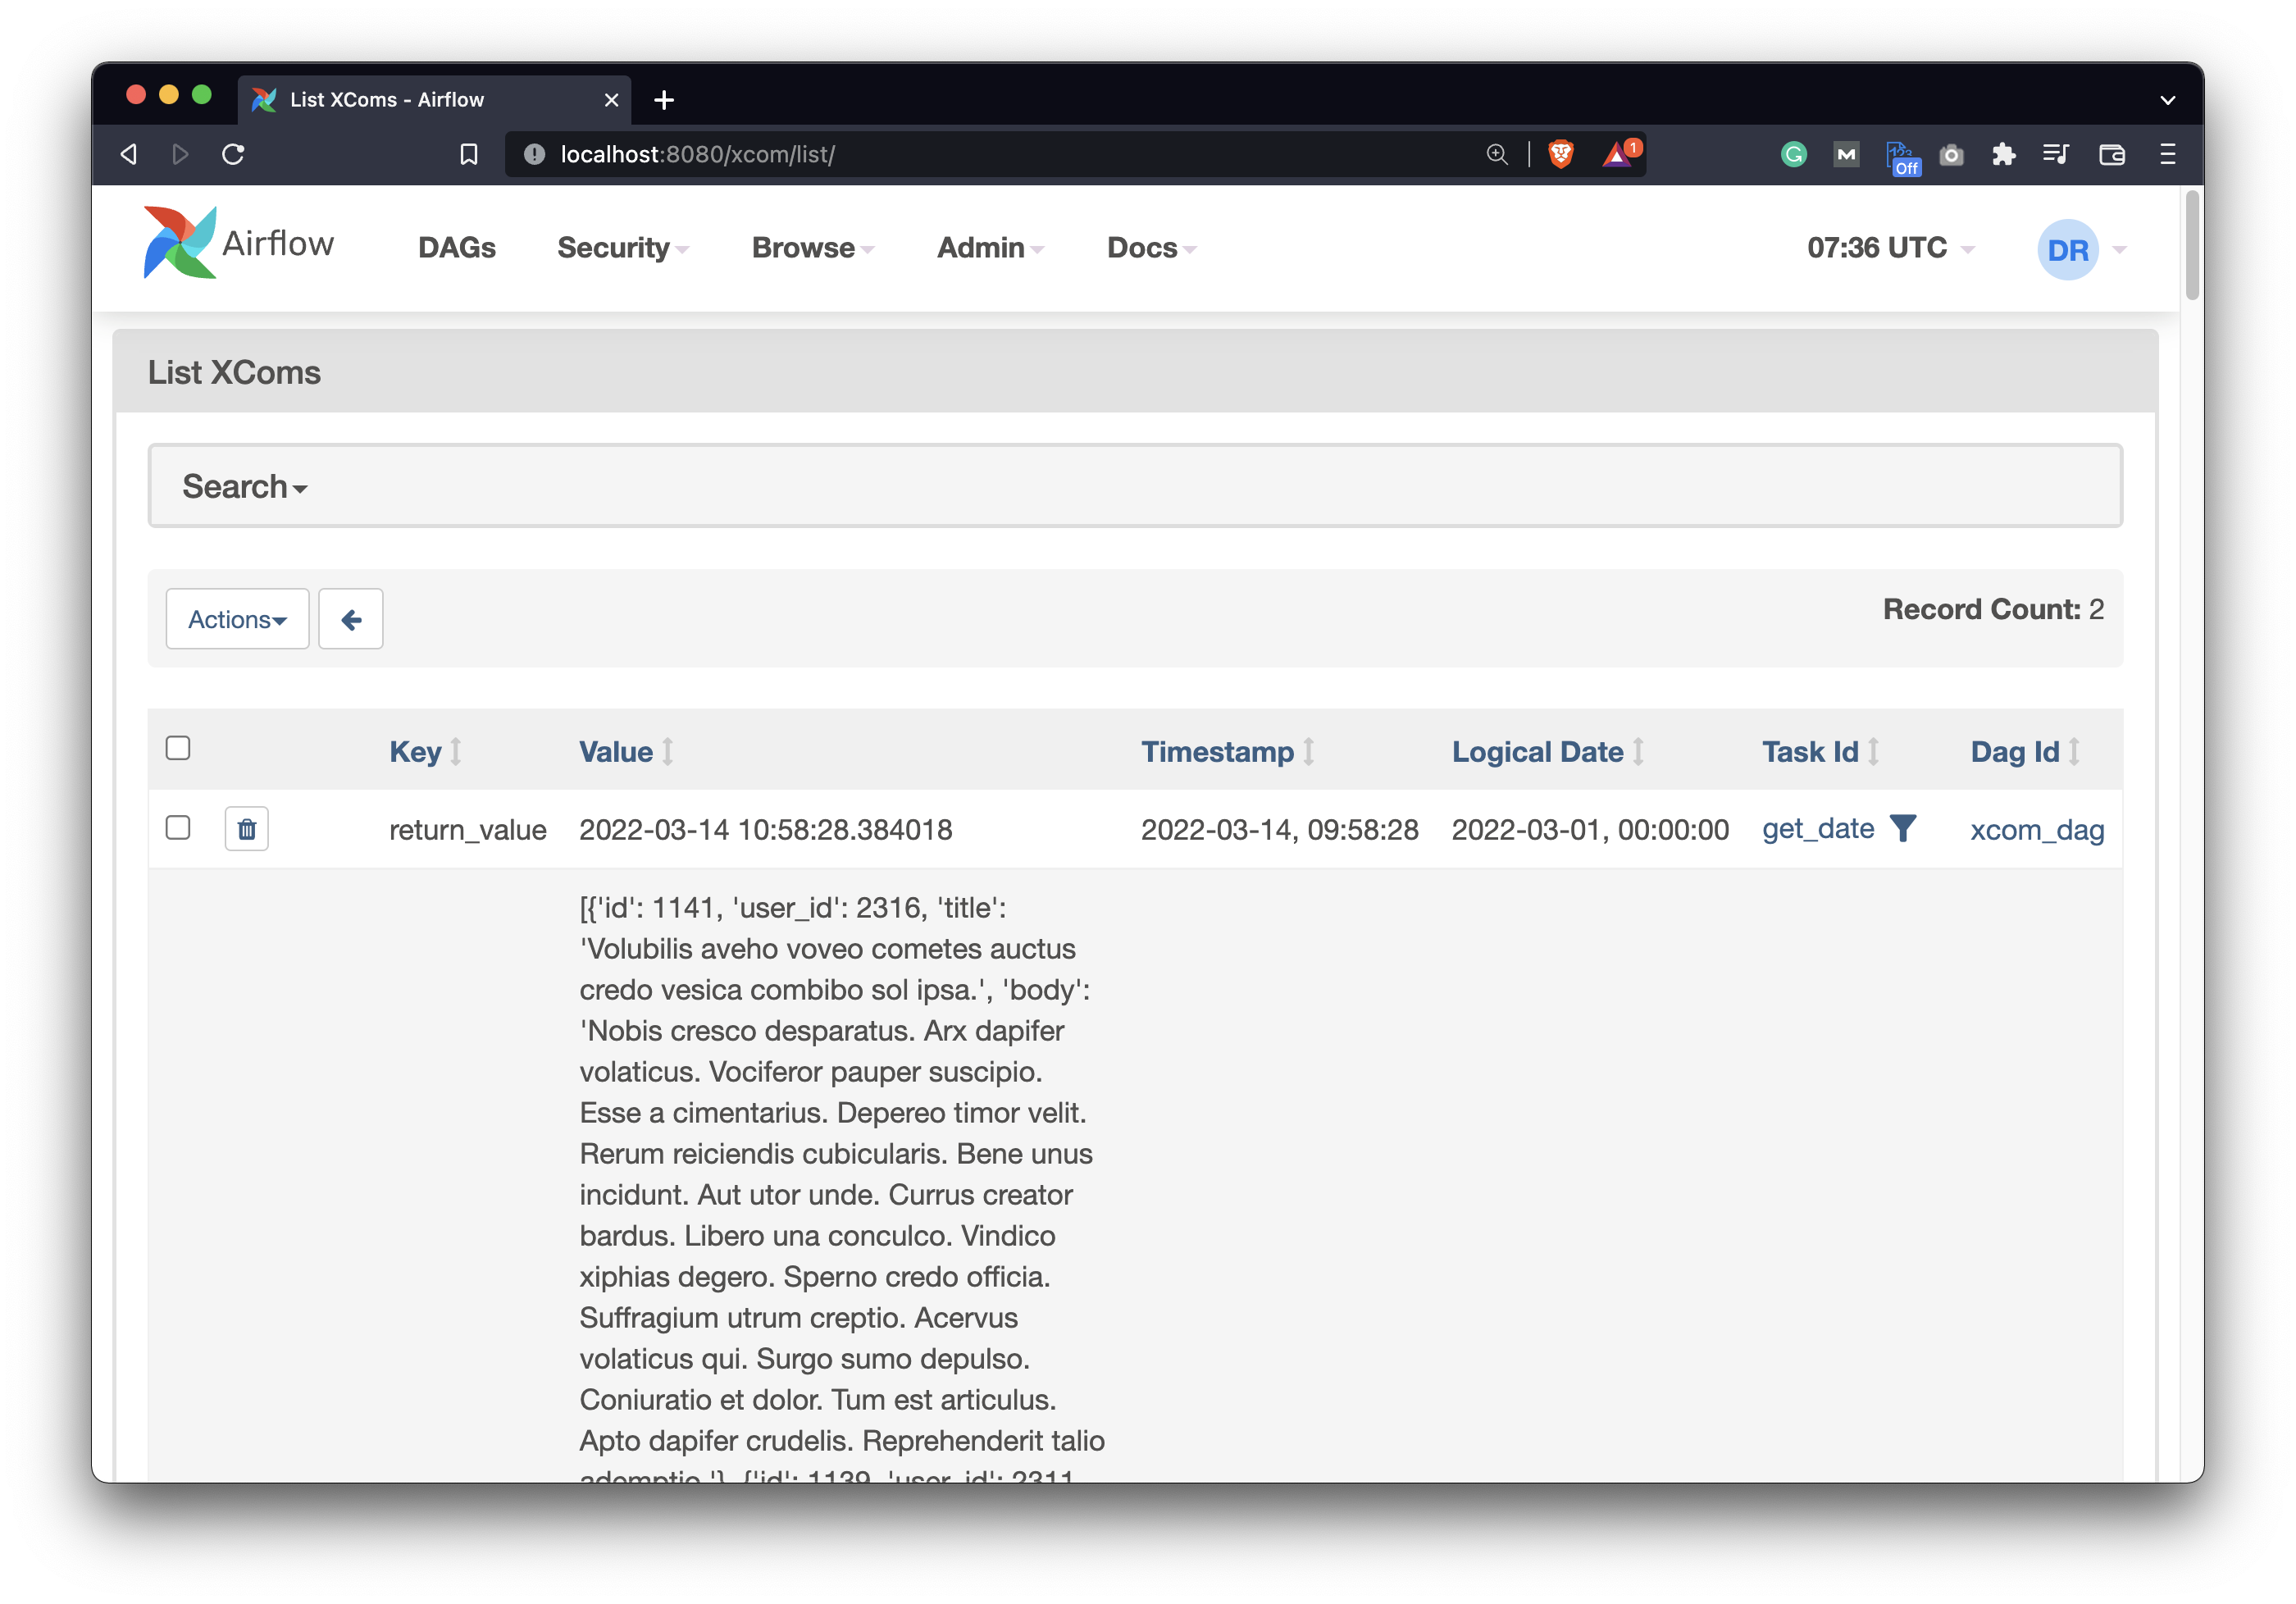Screen dimensions: 2296x1604
Task: Open the Browse menu
Action: click(811, 248)
